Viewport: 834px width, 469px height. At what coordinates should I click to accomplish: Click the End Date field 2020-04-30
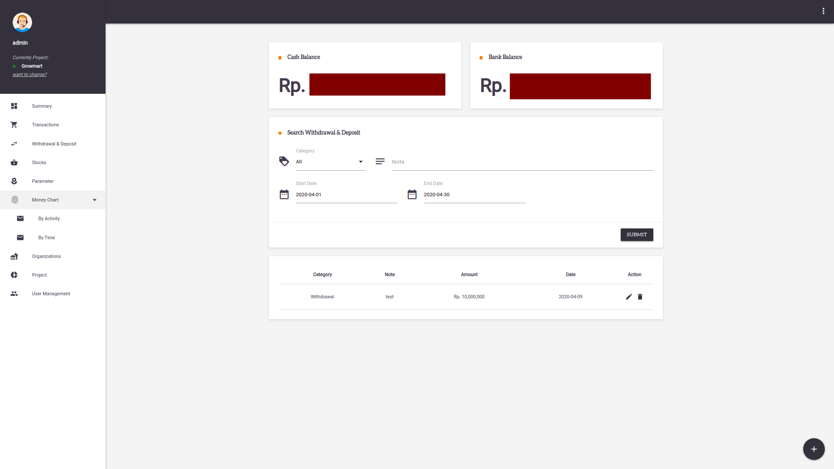click(474, 195)
